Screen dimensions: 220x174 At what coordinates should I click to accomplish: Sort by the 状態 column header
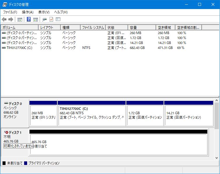117,27
